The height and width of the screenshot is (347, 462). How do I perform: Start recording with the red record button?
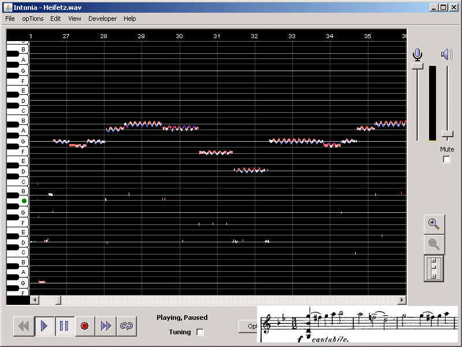click(85, 326)
